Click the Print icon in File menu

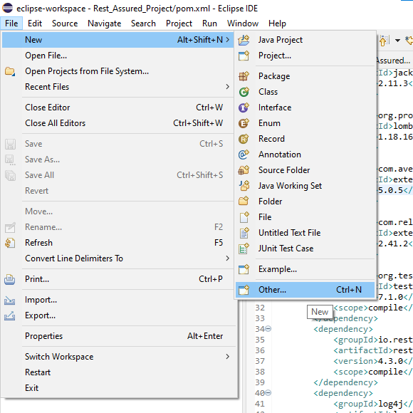point(10,279)
